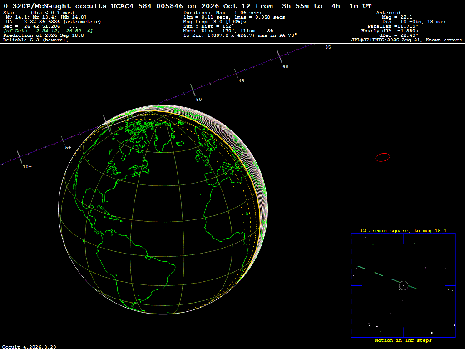465x349 pixels.
Task: Click the 50 minute tick marker
Action: pos(193,90)
